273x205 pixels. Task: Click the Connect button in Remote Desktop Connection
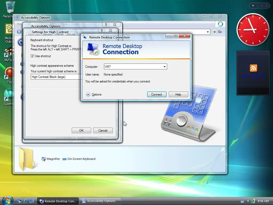click(x=156, y=94)
